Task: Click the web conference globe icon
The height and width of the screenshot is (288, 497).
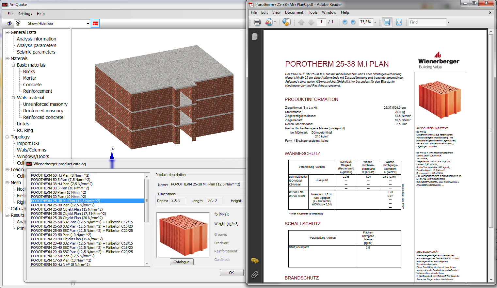Action: click(x=286, y=22)
